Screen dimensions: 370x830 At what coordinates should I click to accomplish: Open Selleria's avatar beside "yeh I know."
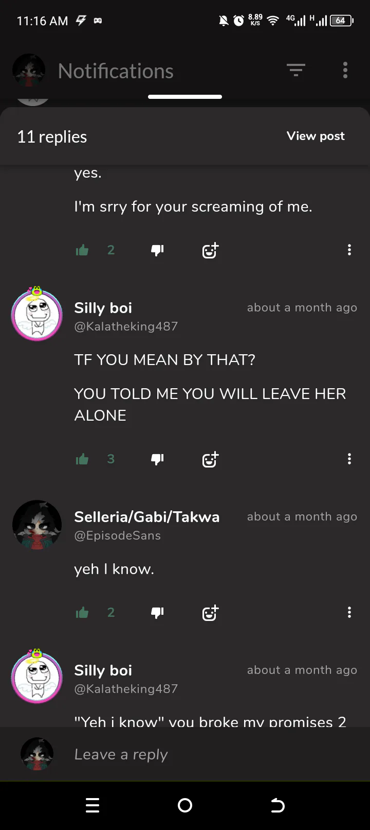coord(37,525)
